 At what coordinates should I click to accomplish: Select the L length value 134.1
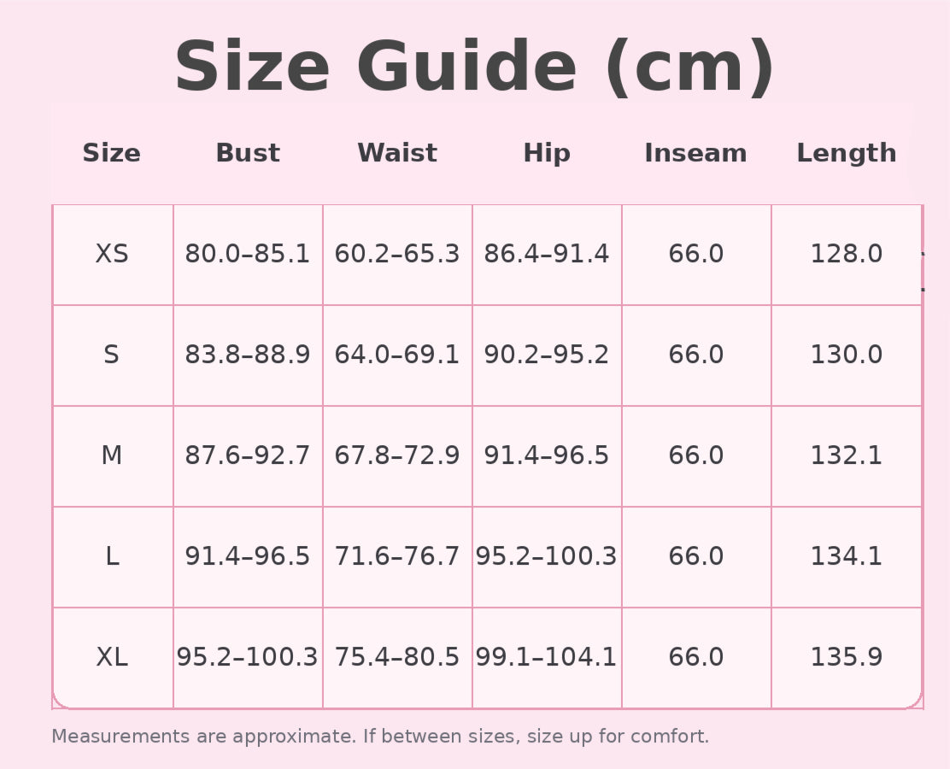(847, 557)
